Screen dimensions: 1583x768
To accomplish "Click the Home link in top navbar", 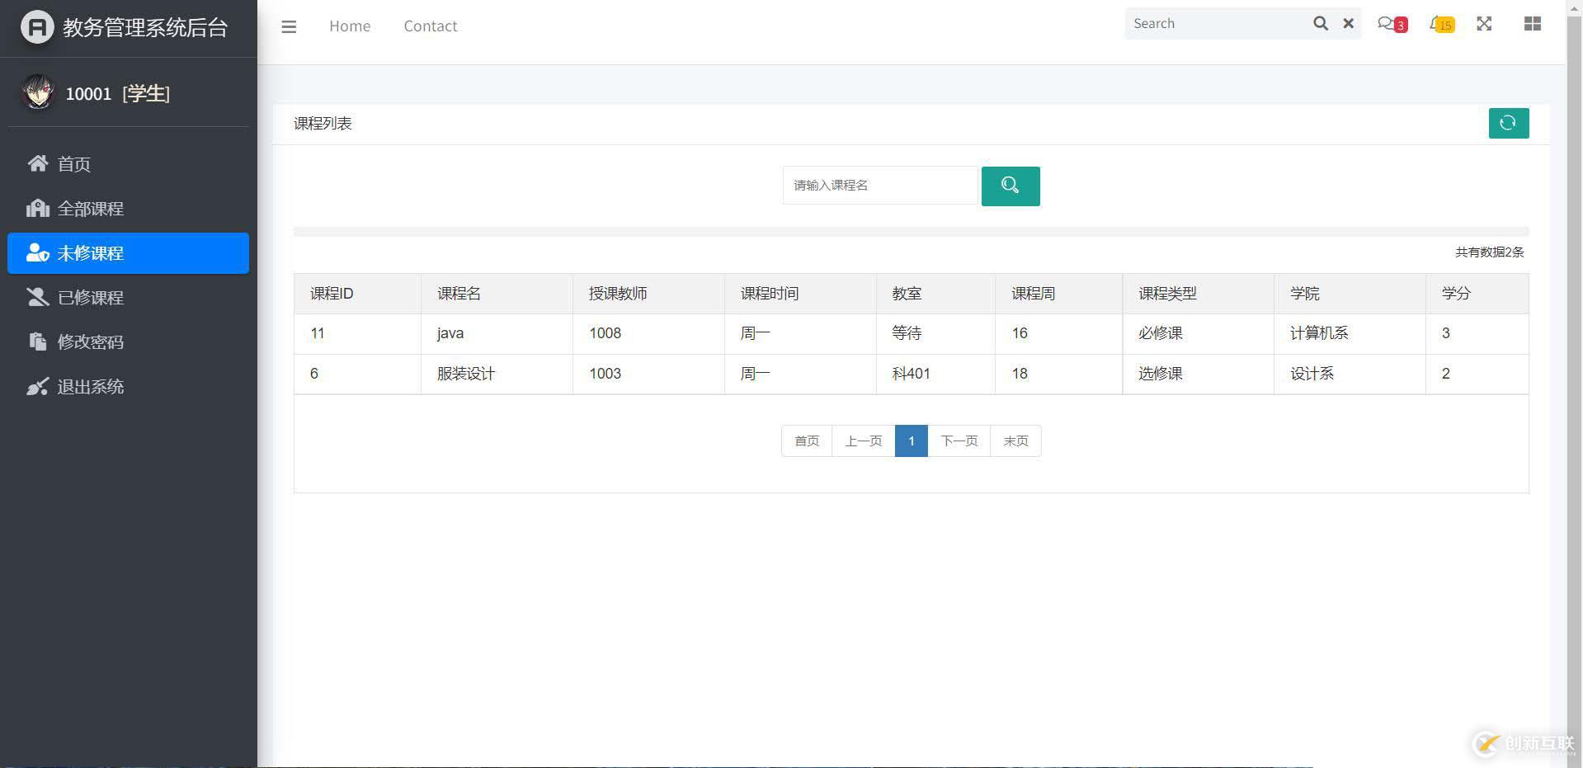I will pos(350,26).
